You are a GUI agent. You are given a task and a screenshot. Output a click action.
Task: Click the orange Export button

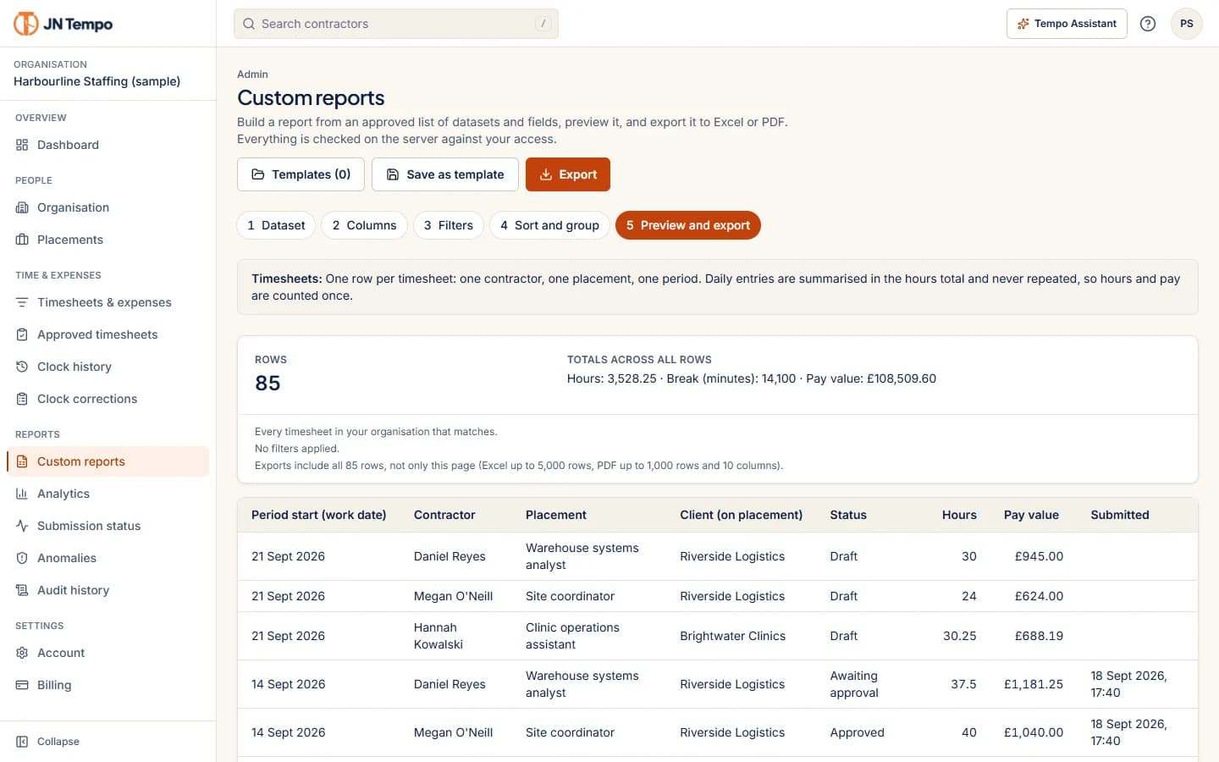[x=568, y=174]
